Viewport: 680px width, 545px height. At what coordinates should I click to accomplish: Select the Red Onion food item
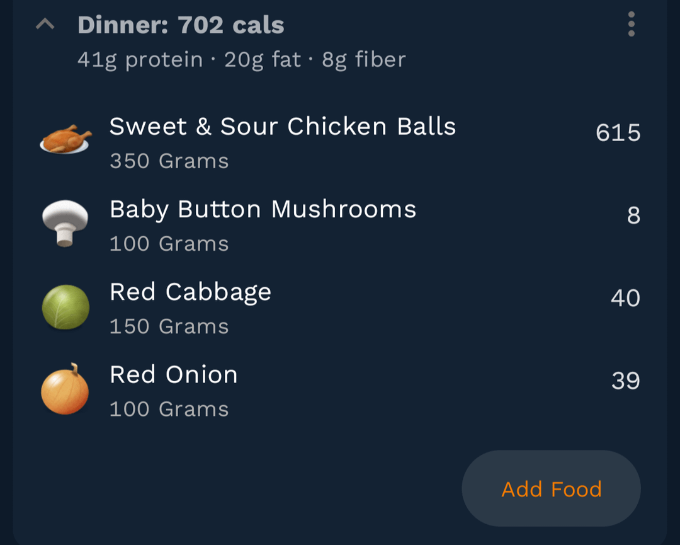174,375
